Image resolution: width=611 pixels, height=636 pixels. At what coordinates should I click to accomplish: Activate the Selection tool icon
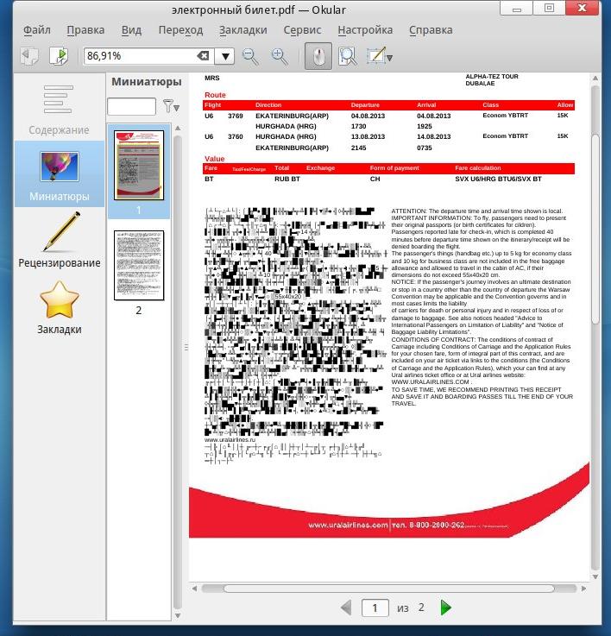tap(376, 55)
